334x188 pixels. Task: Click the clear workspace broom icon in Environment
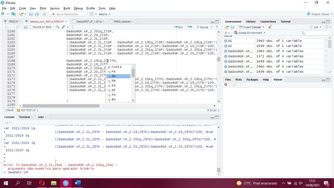[x=270, y=27]
